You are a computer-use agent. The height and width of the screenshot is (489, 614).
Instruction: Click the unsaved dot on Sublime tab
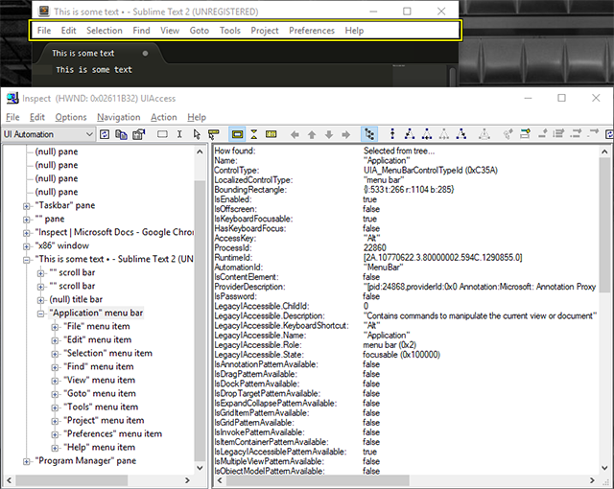(145, 54)
